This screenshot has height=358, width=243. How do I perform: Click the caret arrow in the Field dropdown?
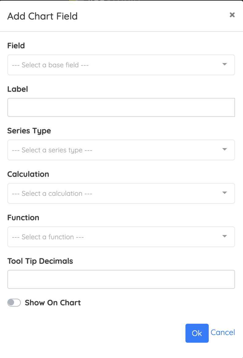[225, 64]
